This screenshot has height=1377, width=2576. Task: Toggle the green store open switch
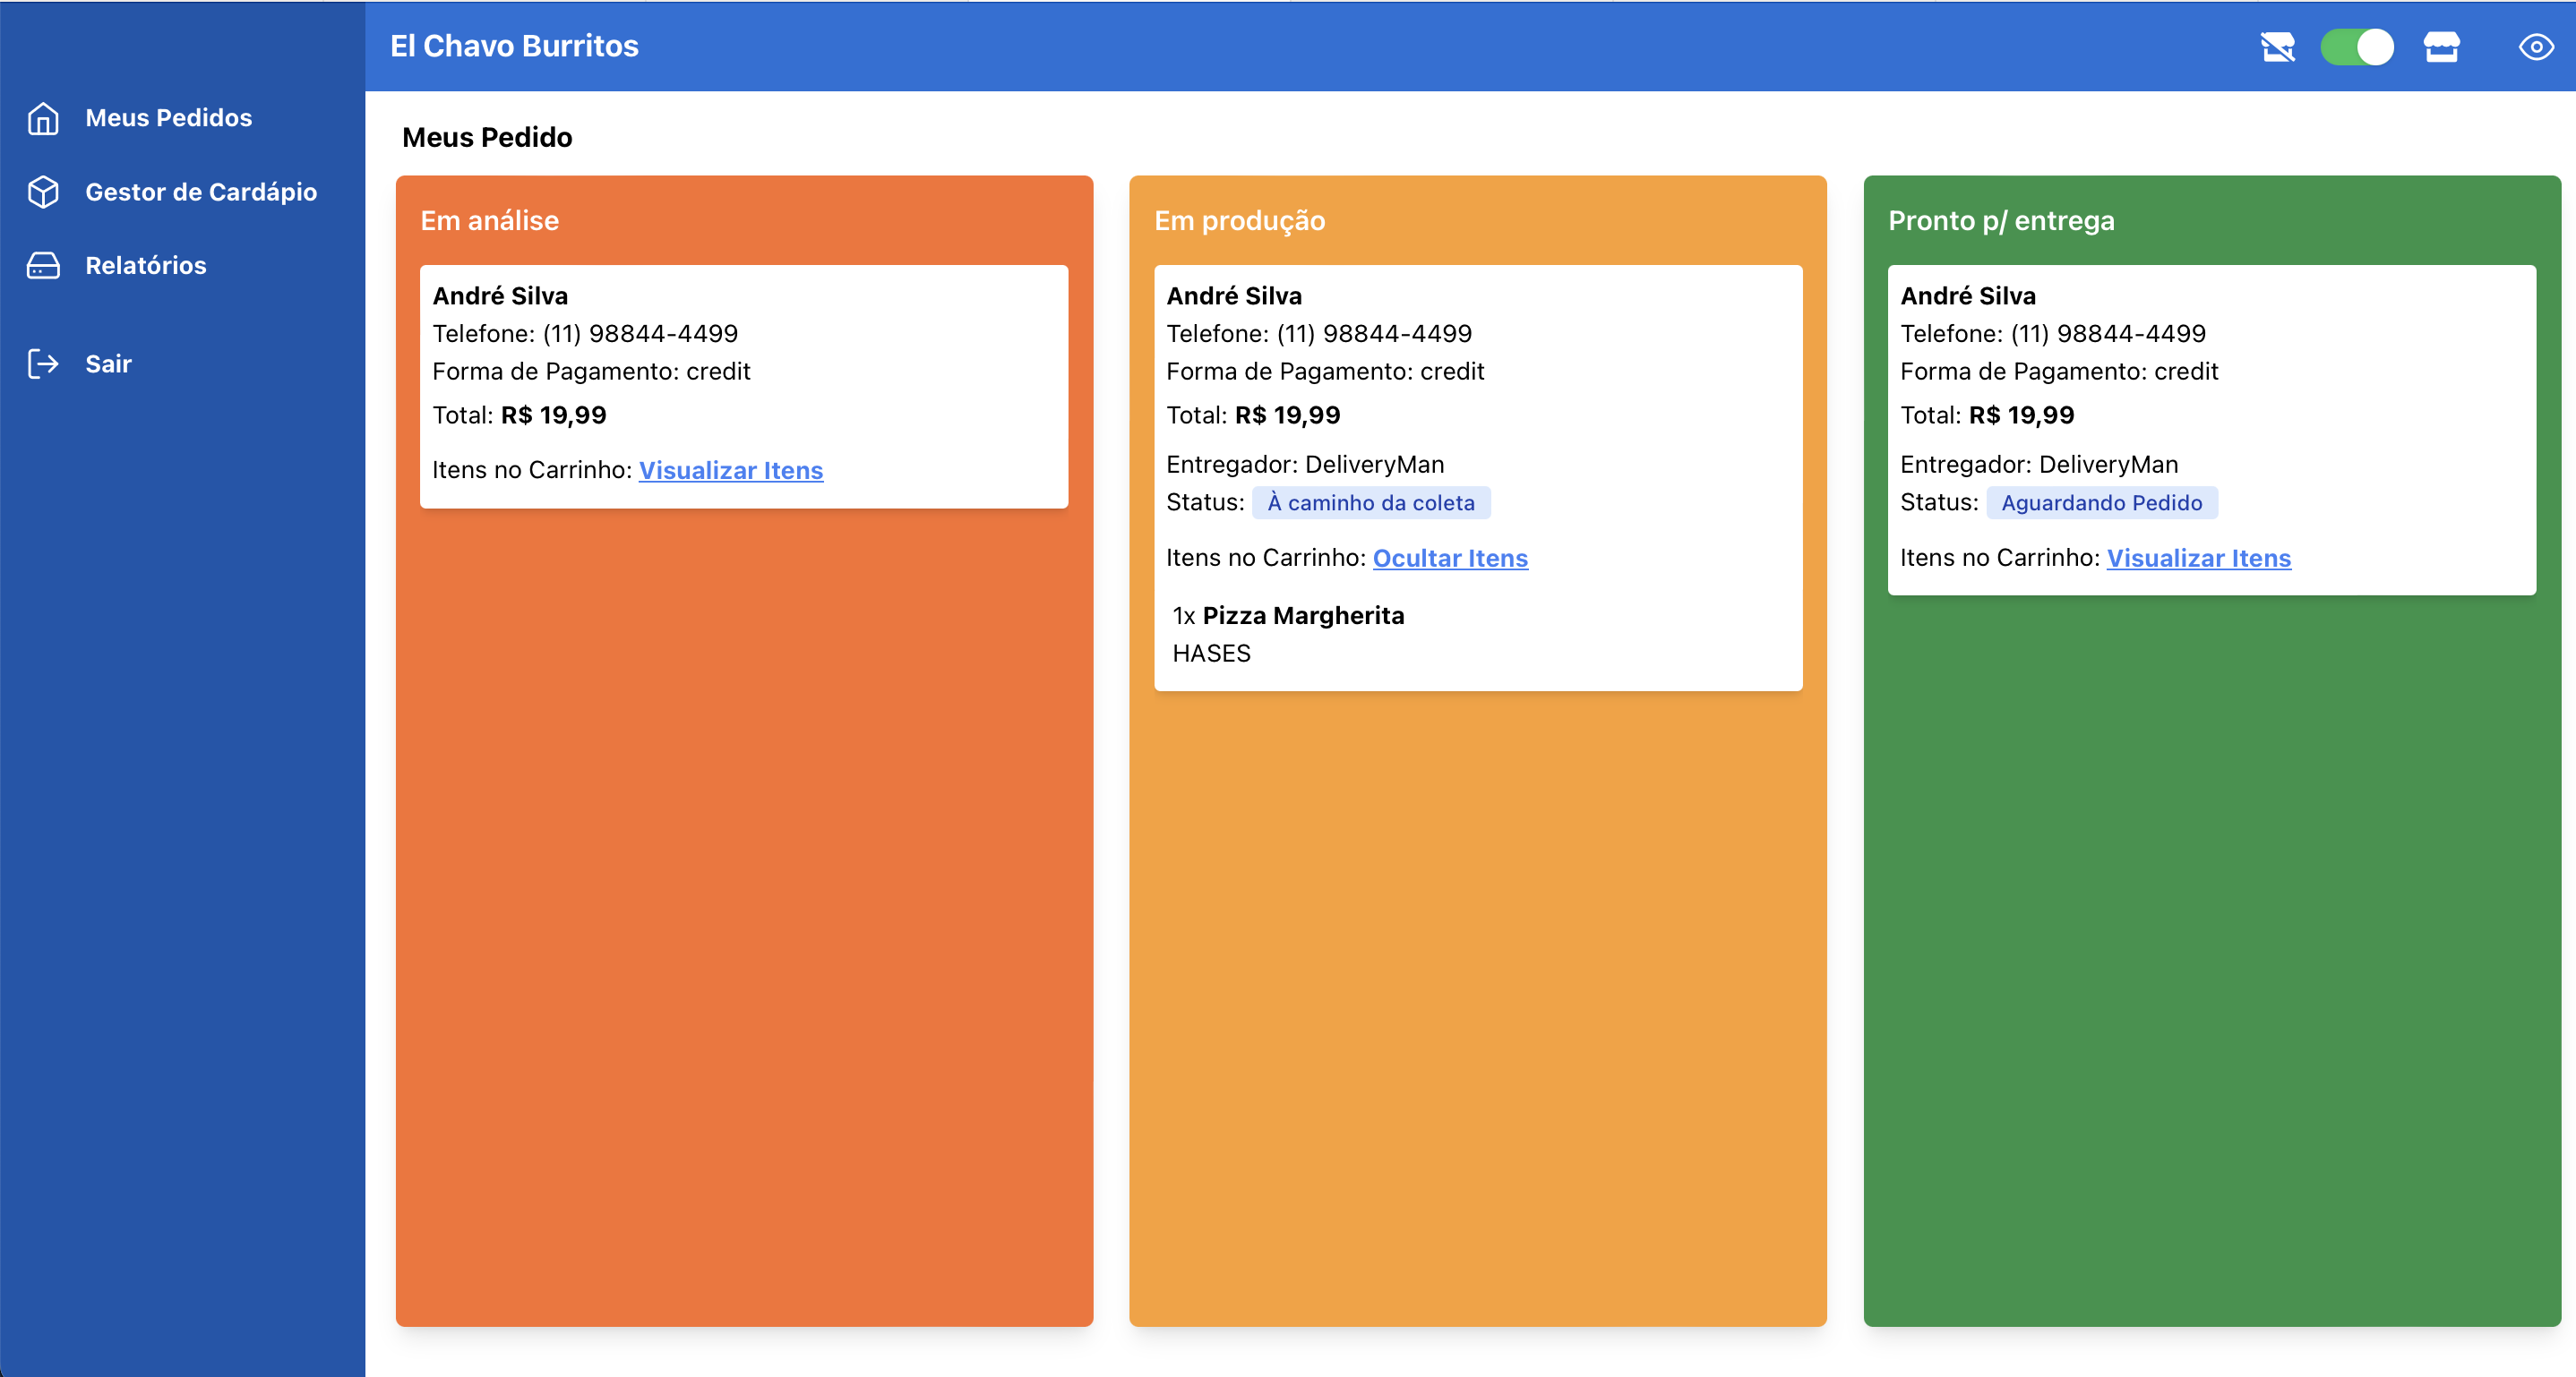point(2357,47)
